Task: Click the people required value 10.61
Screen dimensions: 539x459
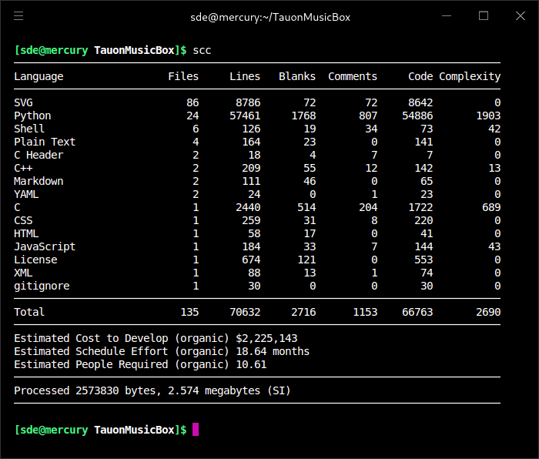Action: (x=251, y=364)
